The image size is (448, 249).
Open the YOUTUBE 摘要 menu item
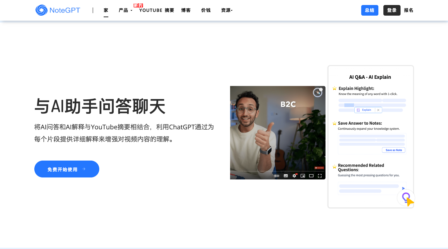pos(156,10)
